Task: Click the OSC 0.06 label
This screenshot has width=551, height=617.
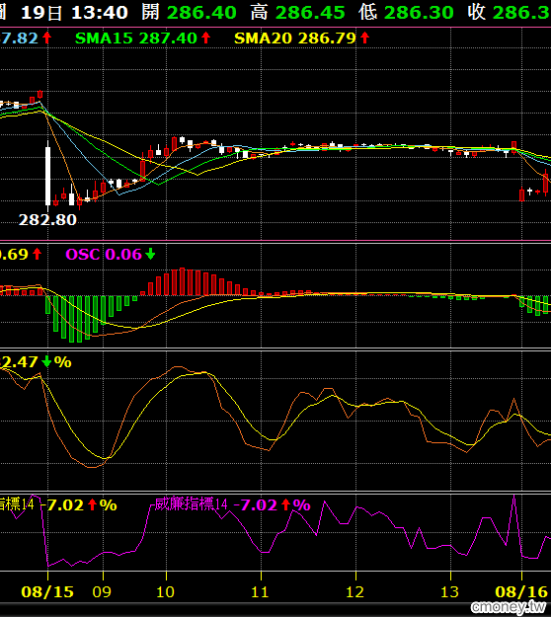Action: pos(104,254)
